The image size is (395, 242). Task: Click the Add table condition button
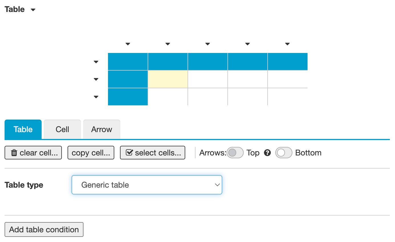pos(44,229)
